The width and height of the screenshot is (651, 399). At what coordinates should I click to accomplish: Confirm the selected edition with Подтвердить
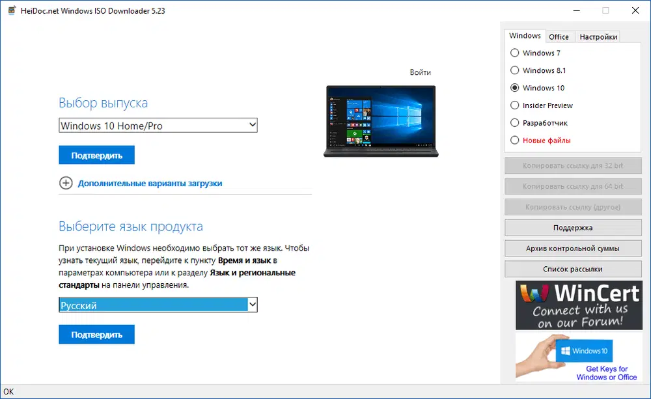click(96, 155)
